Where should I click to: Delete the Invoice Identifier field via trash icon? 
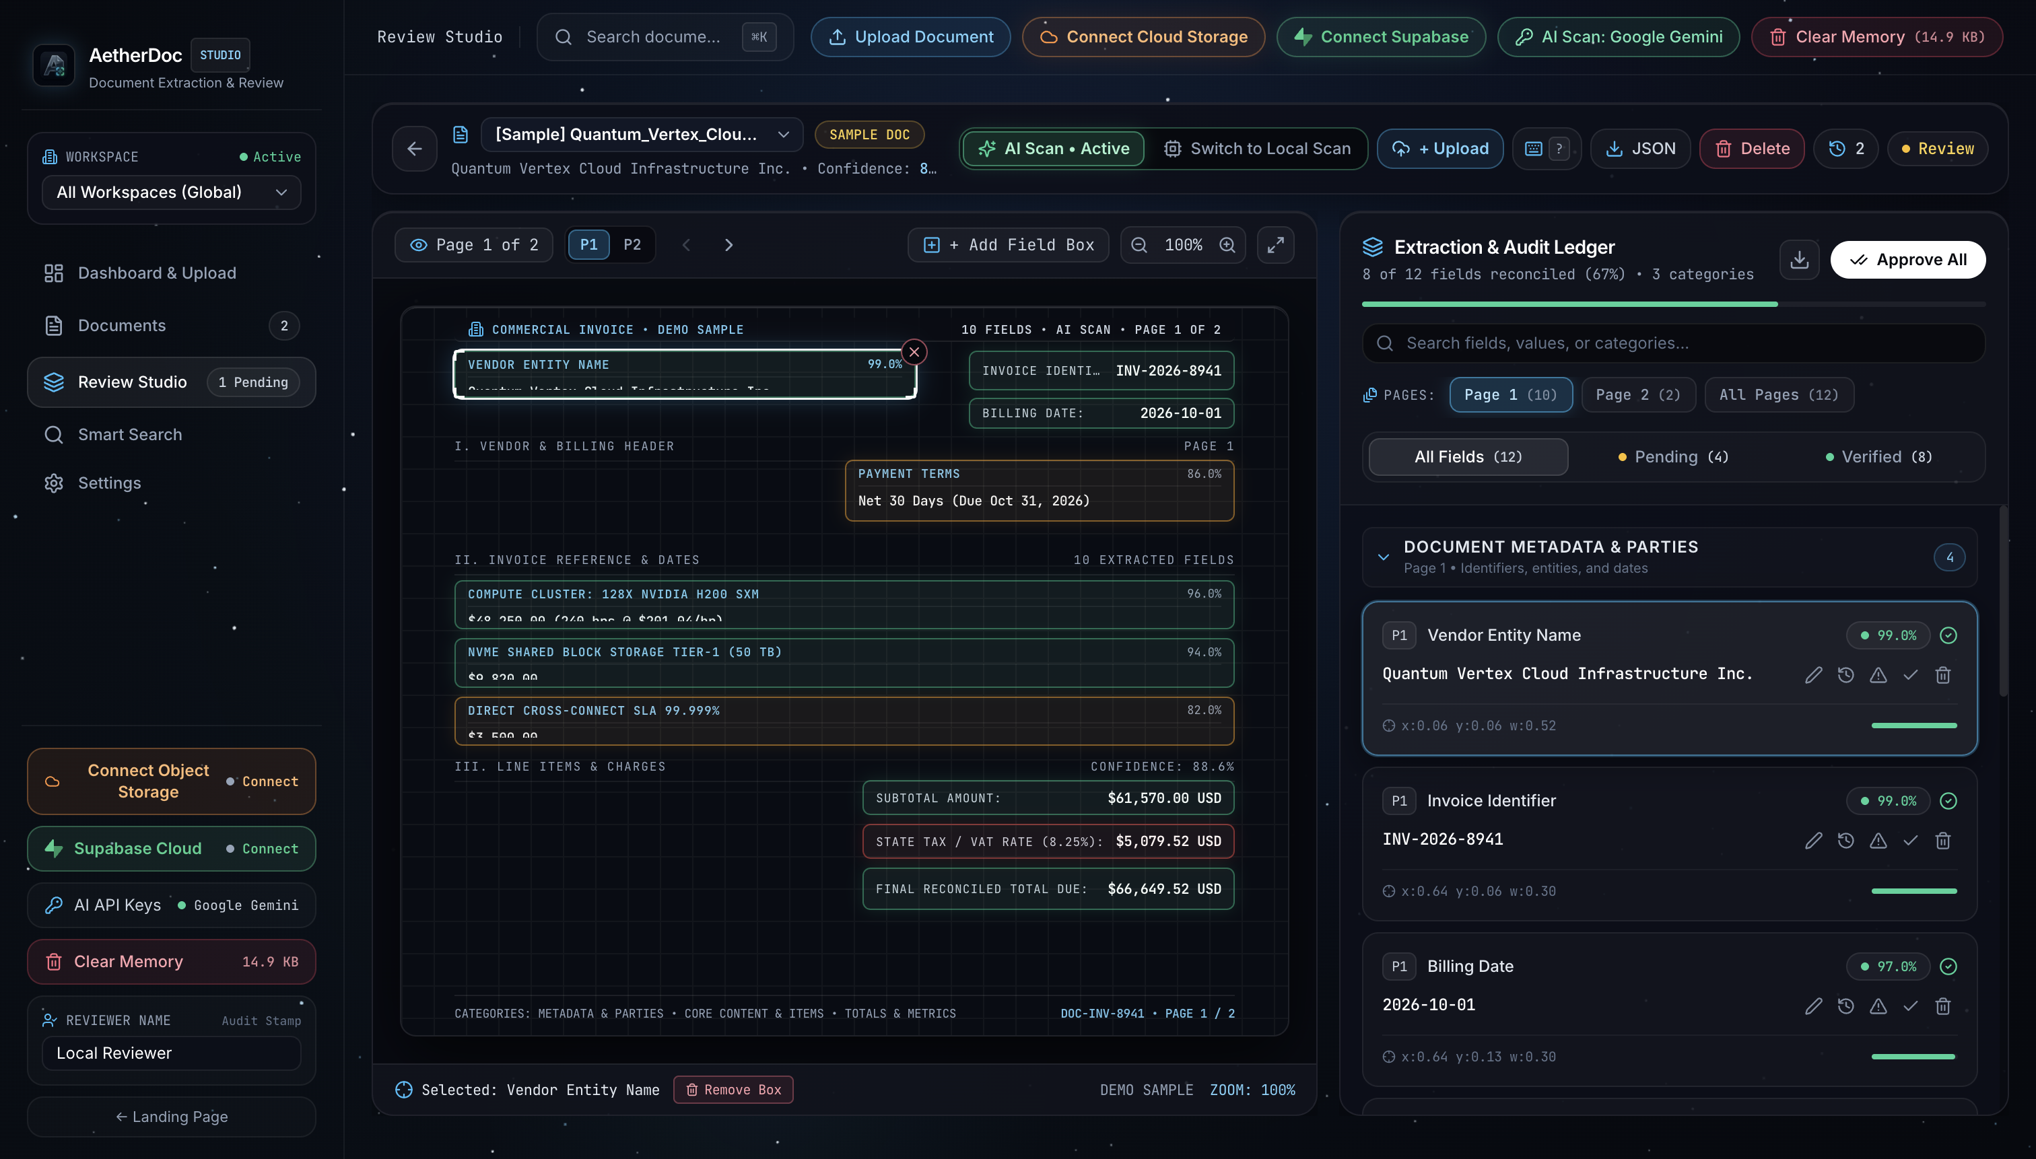[1943, 841]
